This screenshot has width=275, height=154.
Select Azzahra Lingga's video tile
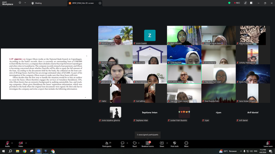click(116, 36)
